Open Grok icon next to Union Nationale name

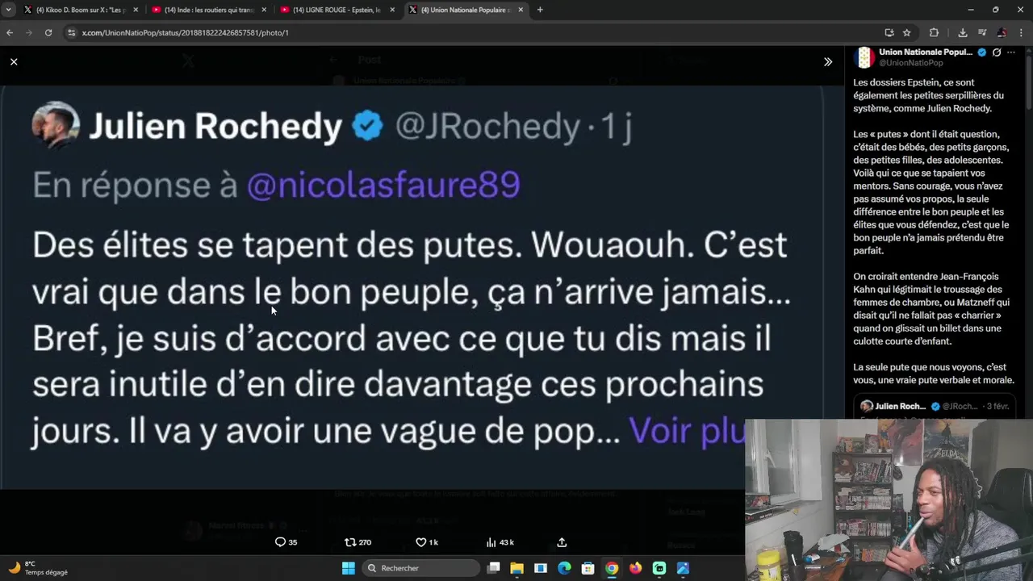tap(997, 52)
